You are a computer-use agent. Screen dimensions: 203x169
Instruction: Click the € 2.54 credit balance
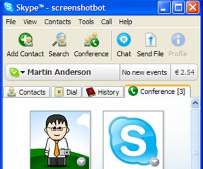pos(184,72)
